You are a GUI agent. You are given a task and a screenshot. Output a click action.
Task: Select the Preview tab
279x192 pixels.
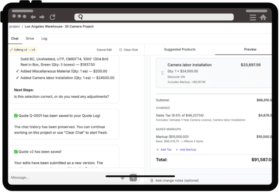(250, 50)
